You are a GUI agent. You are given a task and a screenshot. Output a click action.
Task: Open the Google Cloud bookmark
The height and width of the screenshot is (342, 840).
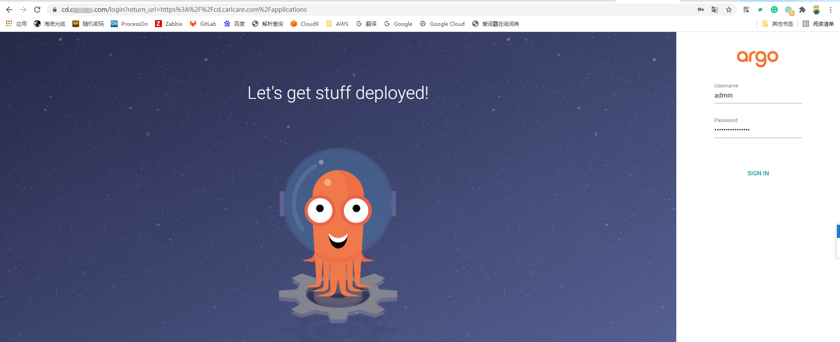pyautogui.click(x=442, y=24)
